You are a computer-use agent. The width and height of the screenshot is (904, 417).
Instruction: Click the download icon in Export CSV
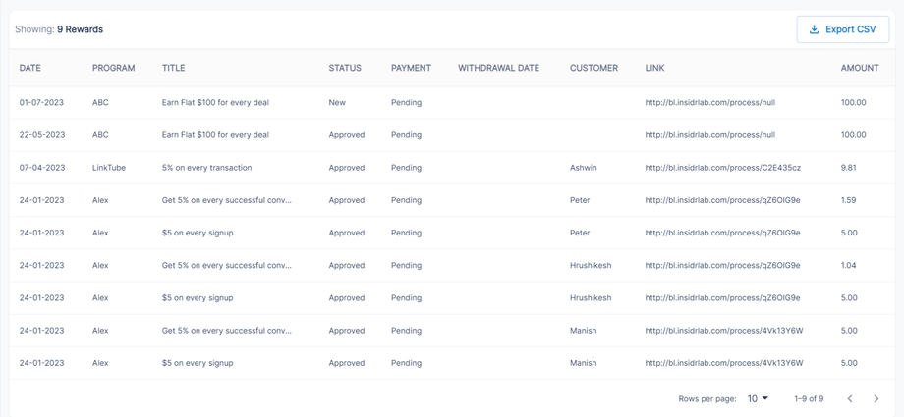pyautogui.click(x=814, y=29)
